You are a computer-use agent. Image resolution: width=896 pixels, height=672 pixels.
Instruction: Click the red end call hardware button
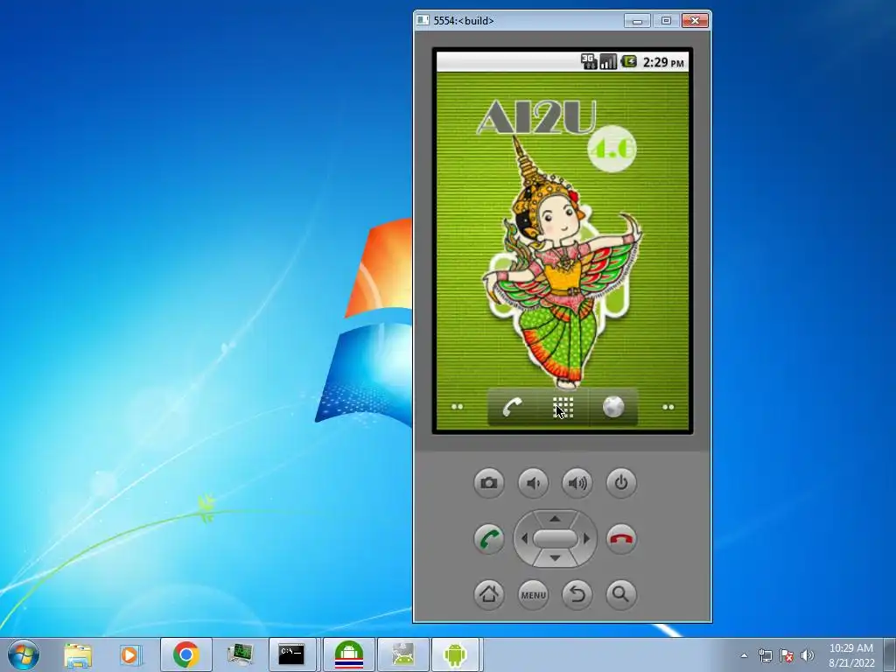621,538
